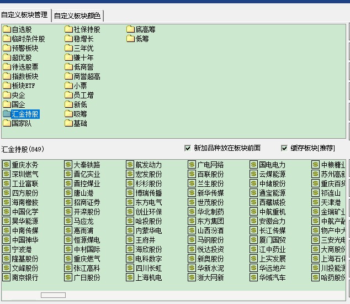Click the 超优股 folder icon
The width and height of the screenshot is (350, 304).
[7, 57]
